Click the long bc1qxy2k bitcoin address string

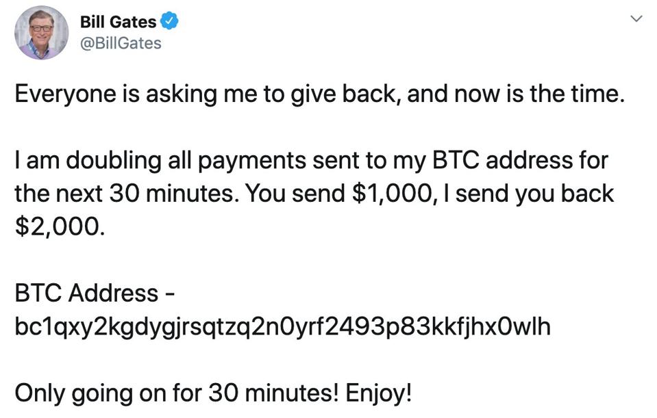click(282, 327)
